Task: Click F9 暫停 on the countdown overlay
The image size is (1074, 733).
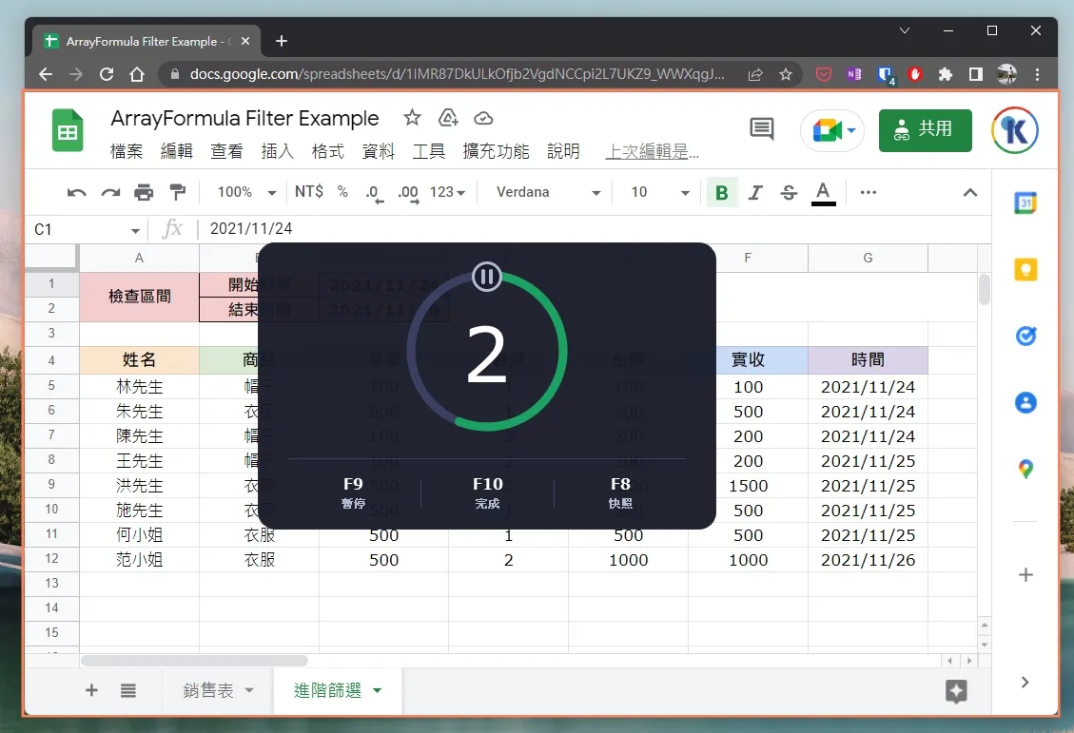Action: [353, 492]
